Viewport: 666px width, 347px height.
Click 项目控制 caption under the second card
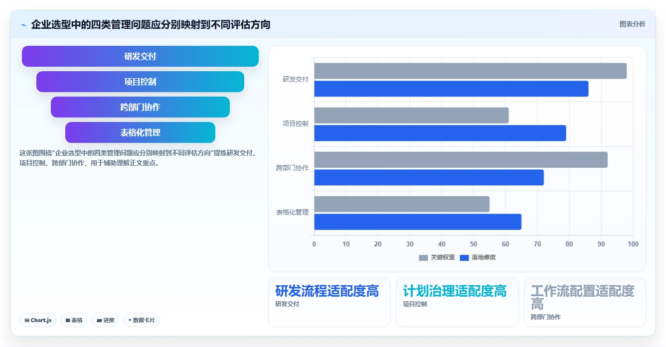tap(415, 304)
